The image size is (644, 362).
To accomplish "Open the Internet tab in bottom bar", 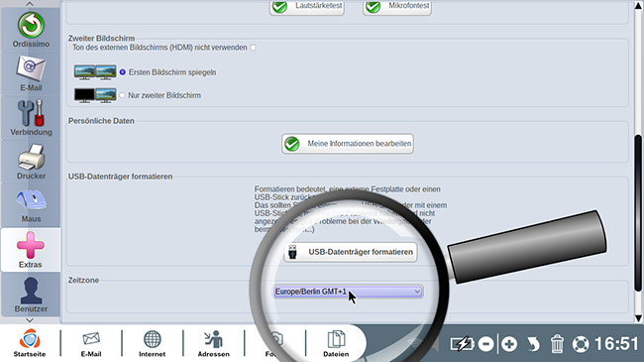I will 152,343.
